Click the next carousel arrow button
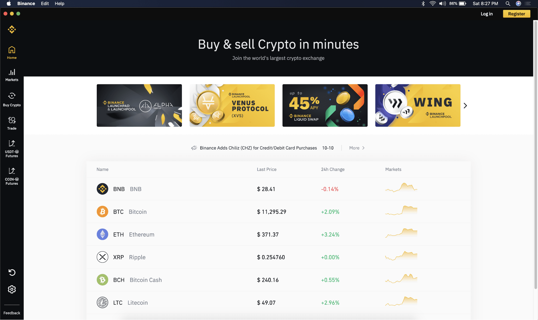Screen dimensions: 538x320 pyautogui.click(x=465, y=105)
